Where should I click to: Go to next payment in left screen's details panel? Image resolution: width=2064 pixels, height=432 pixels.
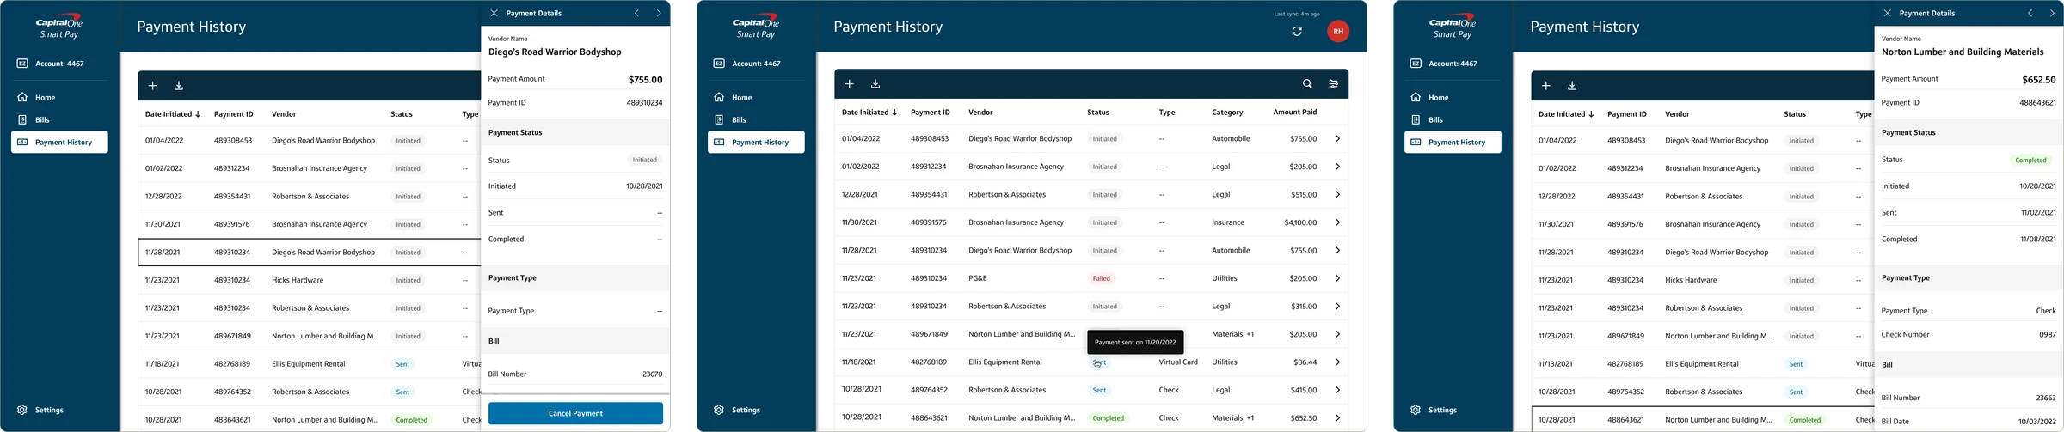click(659, 14)
